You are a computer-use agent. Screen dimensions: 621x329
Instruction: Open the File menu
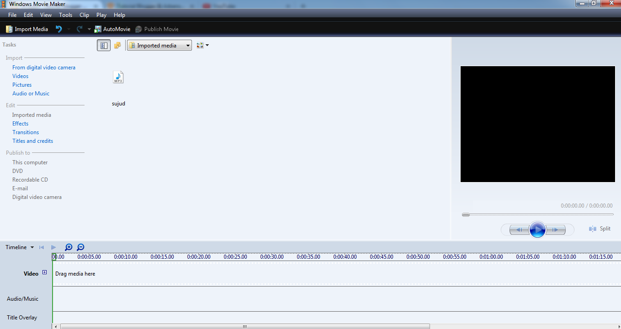click(x=12, y=15)
